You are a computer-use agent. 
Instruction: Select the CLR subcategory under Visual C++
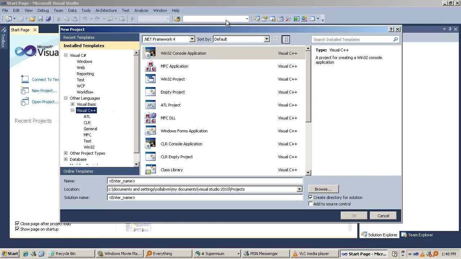87,123
